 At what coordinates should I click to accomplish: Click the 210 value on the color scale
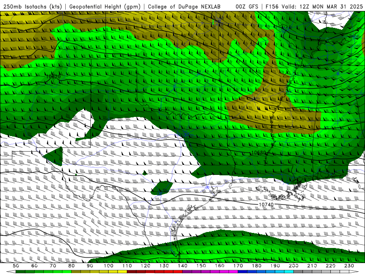[312, 266]
